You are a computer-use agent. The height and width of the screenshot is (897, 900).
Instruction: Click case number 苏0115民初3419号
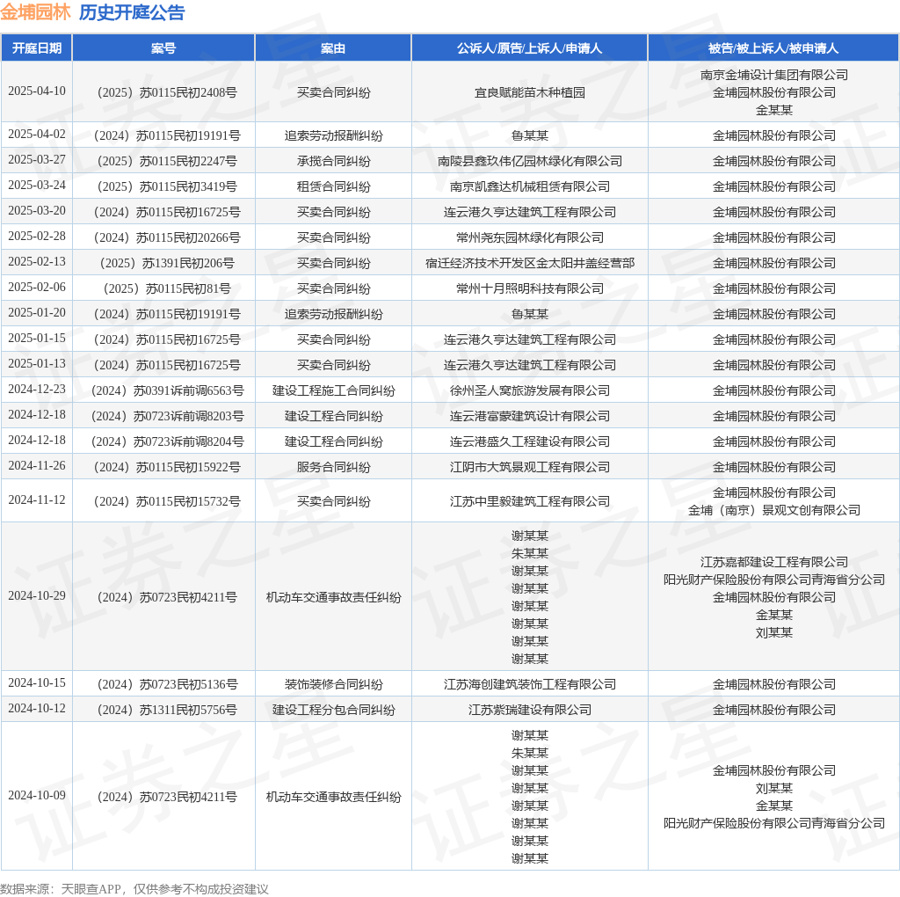(x=167, y=186)
